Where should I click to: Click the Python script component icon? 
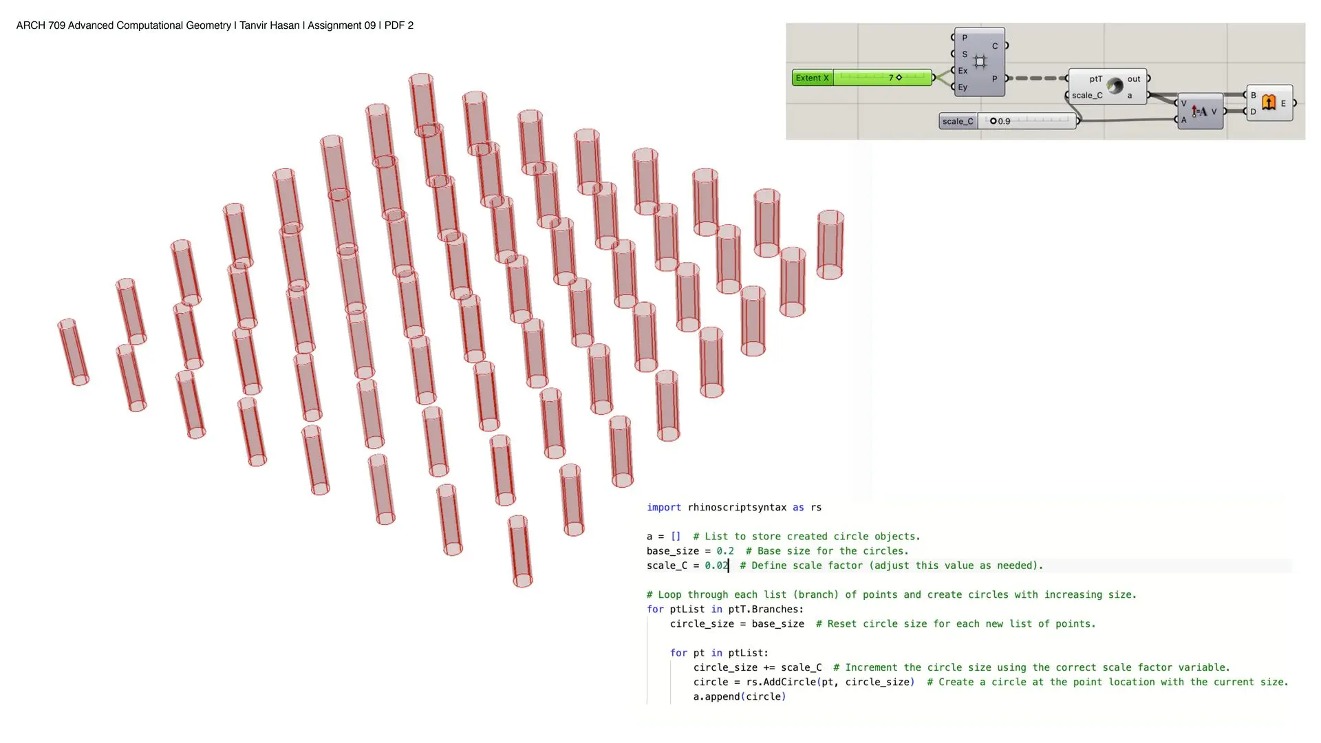[1115, 86]
